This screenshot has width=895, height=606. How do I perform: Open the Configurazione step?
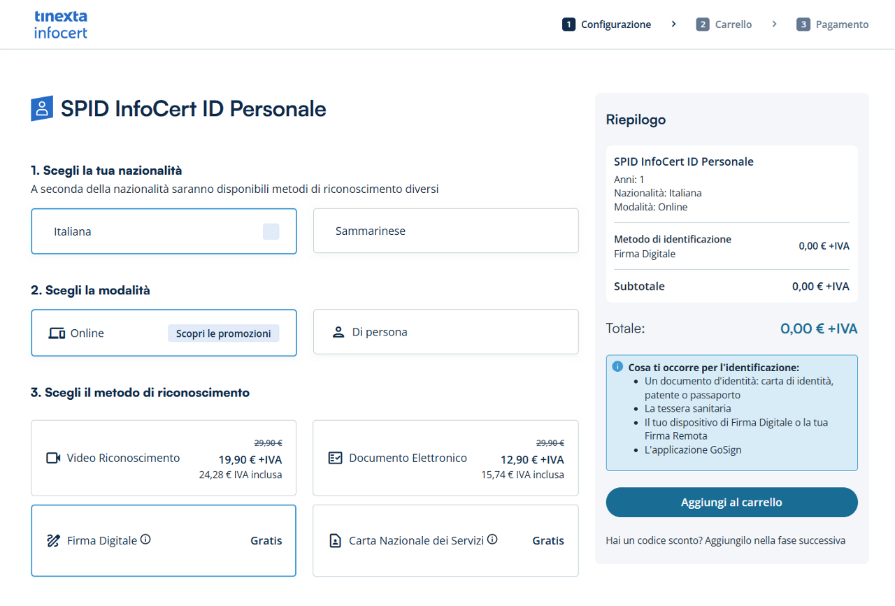click(x=607, y=24)
